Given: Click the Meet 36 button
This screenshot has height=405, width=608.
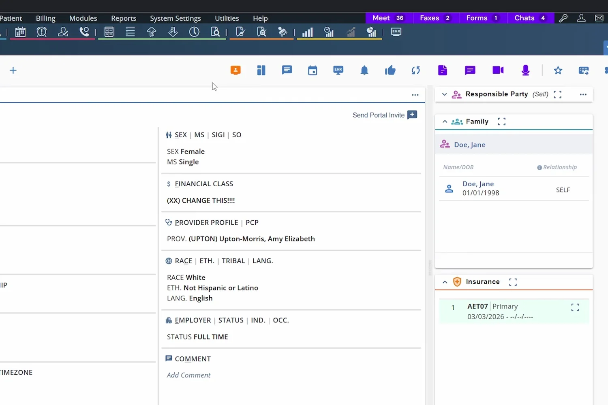Looking at the screenshot, I should (389, 18).
